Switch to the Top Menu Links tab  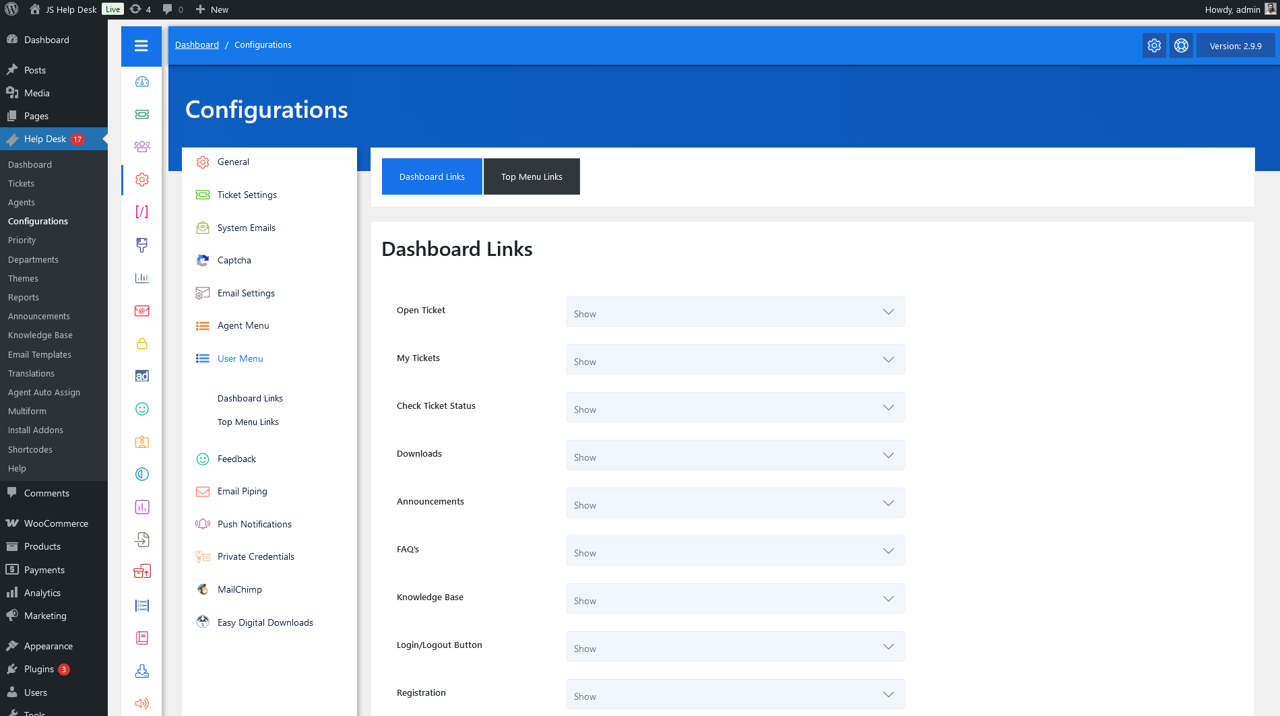point(532,176)
